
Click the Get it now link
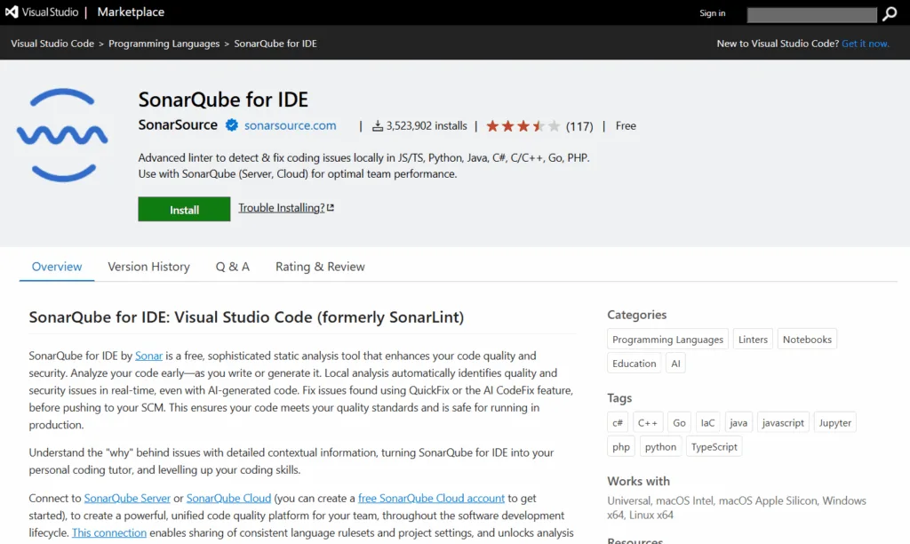coord(866,44)
